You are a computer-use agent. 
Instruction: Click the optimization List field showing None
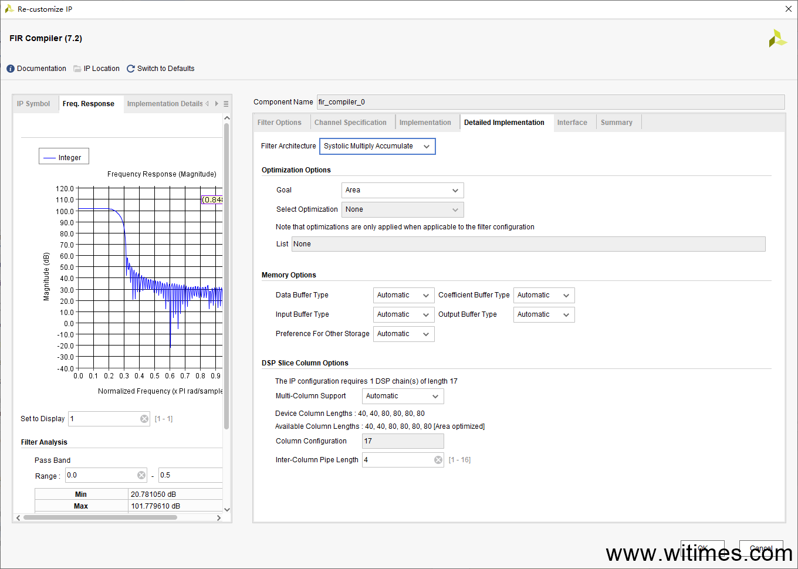click(x=528, y=244)
